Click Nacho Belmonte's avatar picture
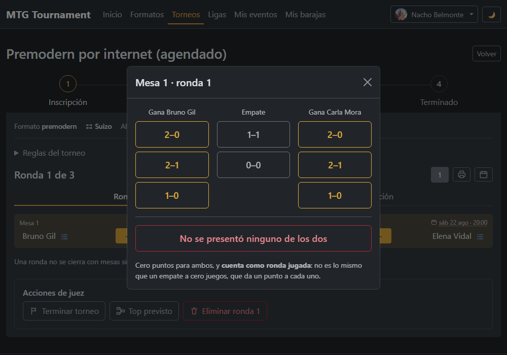Image resolution: width=507 pixels, height=355 pixels. [x=401, y=15]
